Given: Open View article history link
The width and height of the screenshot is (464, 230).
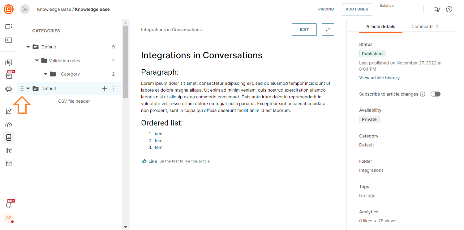Looking at the screenshot, I should coord(379,78).
